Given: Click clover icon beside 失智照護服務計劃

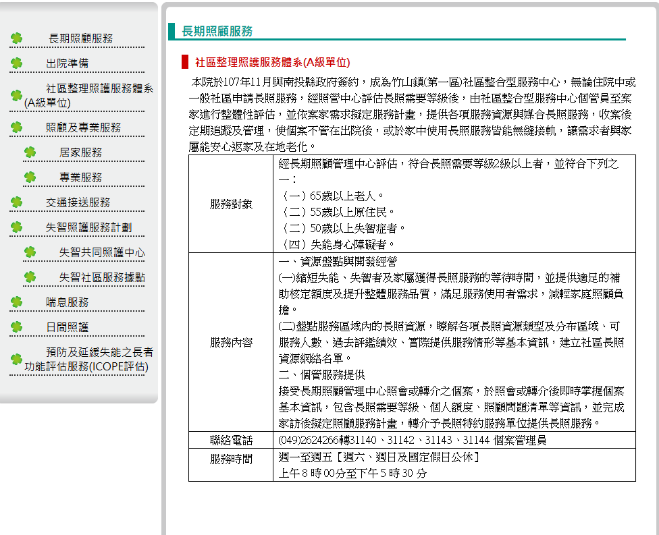Looking at the screenshot, I should pos(16,227).
